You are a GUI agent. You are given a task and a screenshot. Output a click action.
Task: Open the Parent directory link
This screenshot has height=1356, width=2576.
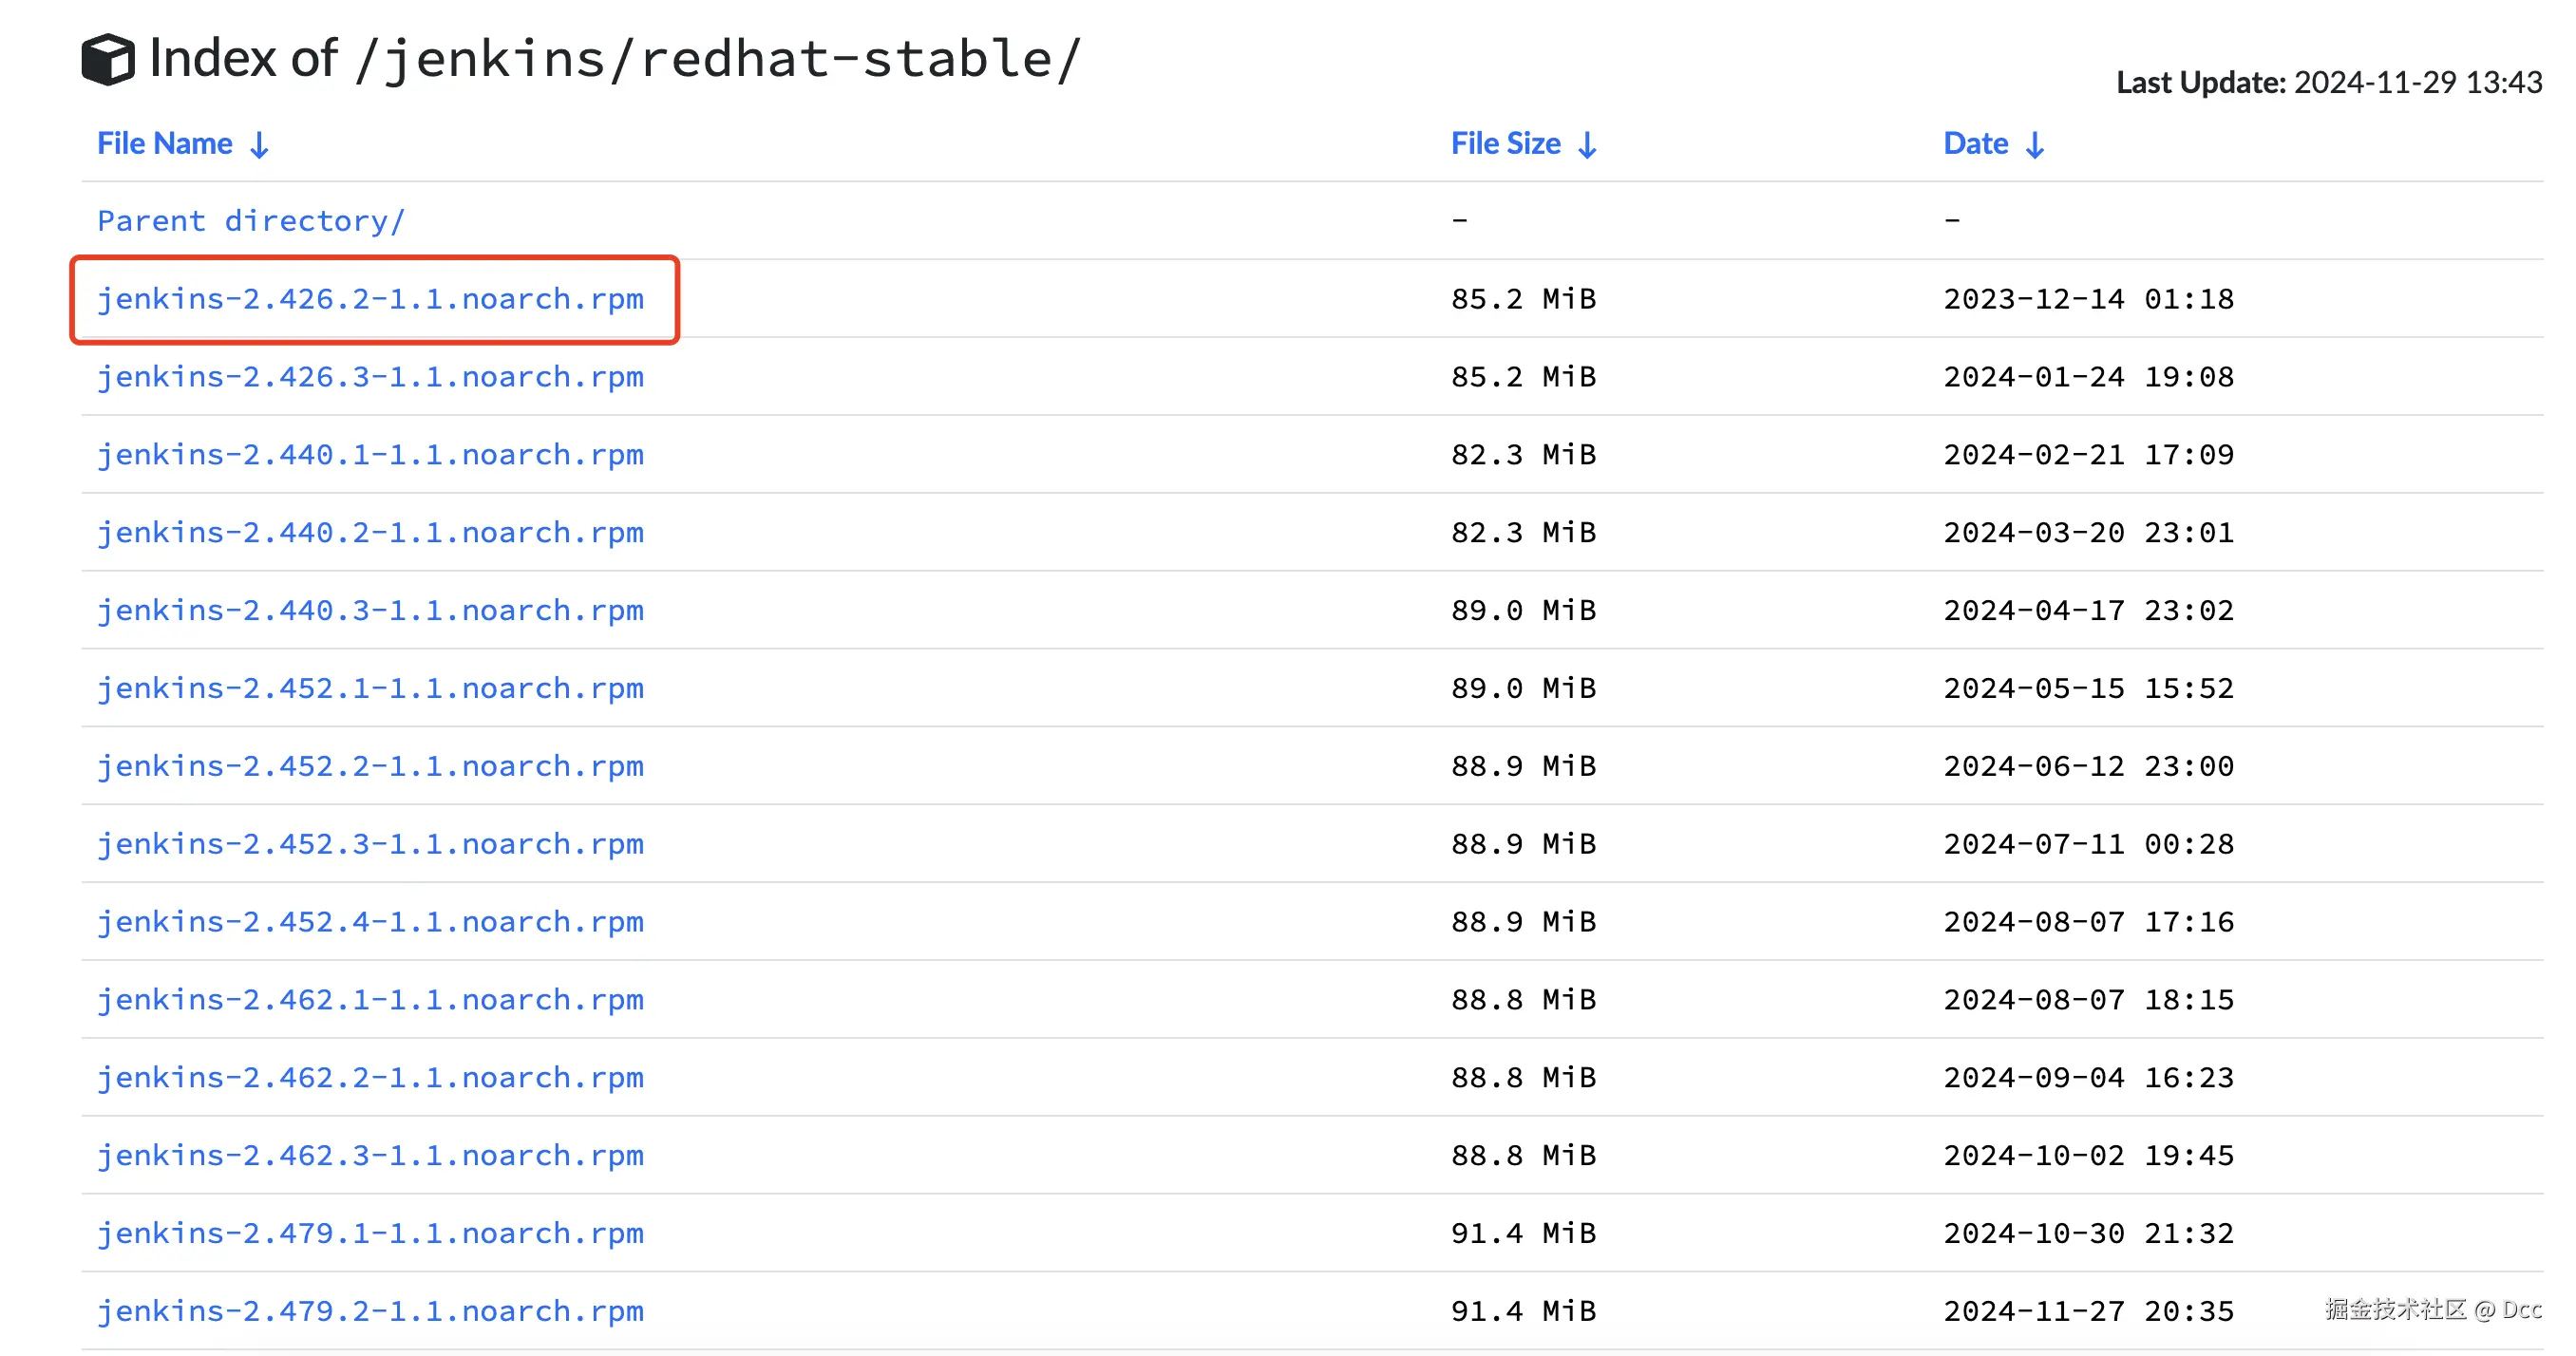pos(251,221)
